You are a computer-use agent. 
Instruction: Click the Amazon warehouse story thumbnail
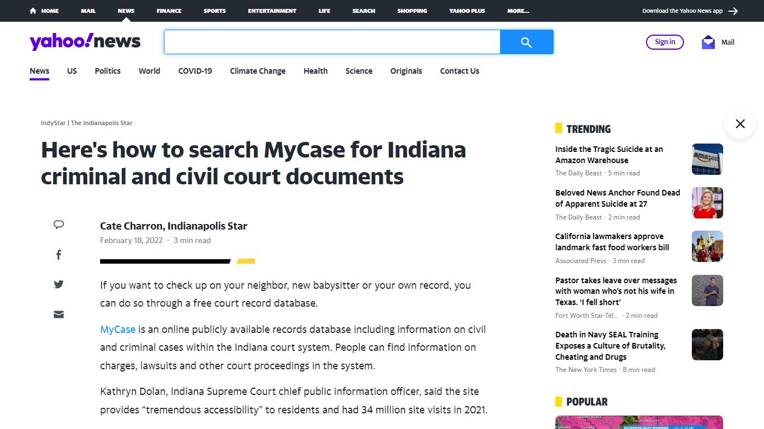coord(708,159)
